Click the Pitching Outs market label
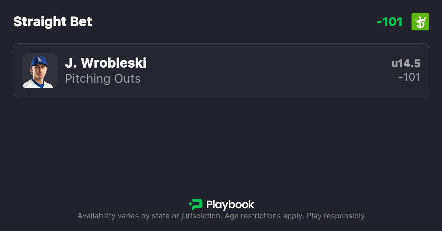Image resolution: width=442 pixels, height=231 pixels. pos(103,79)
